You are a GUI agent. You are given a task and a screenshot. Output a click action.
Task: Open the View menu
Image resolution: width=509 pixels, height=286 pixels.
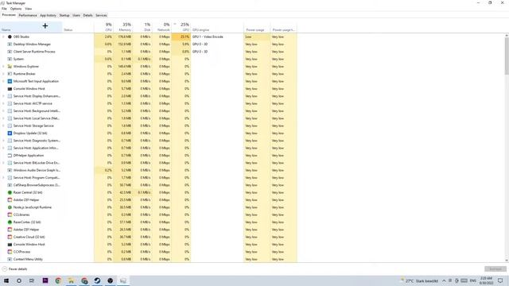click(x=29, y=9)
